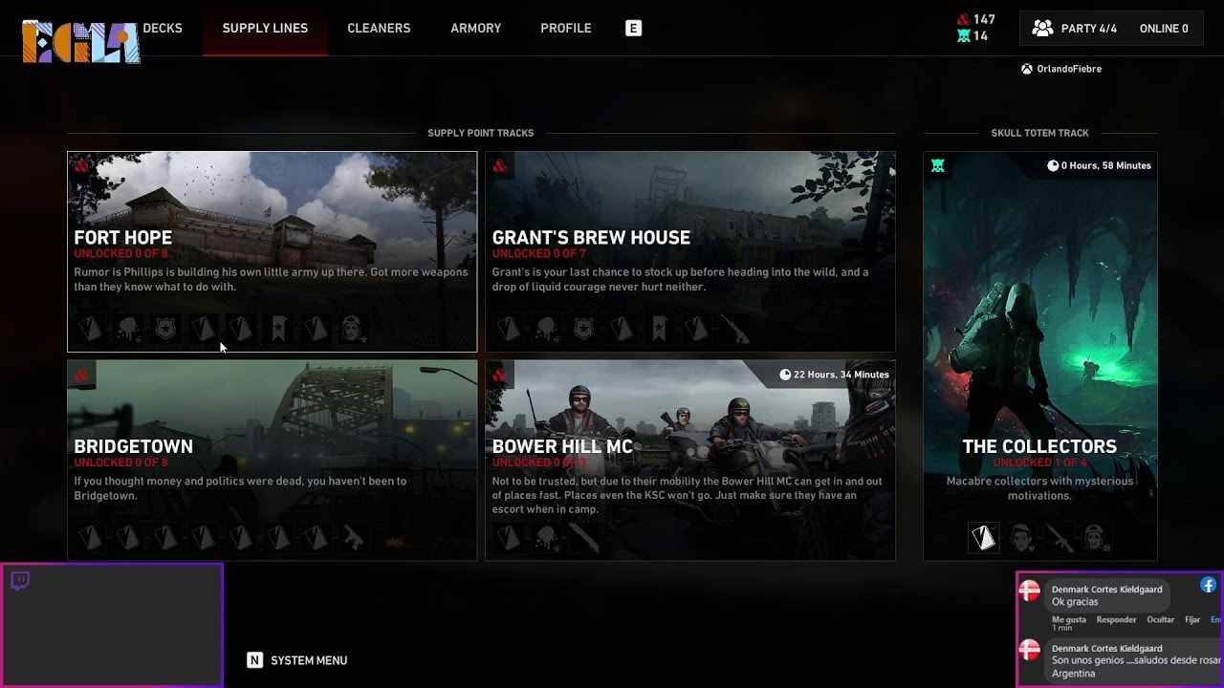Click the teal skull totem currency icon

click(x=963, y=36)
